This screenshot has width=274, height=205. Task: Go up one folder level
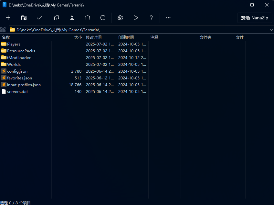(3, 29)
